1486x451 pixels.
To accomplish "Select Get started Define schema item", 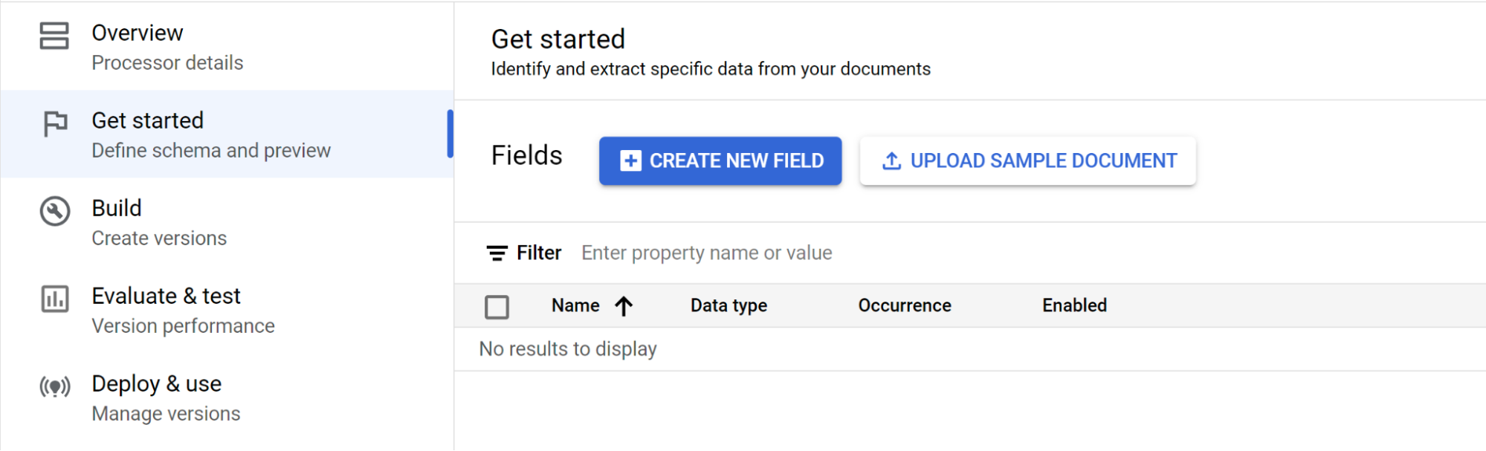I will (x=211, y=134).
